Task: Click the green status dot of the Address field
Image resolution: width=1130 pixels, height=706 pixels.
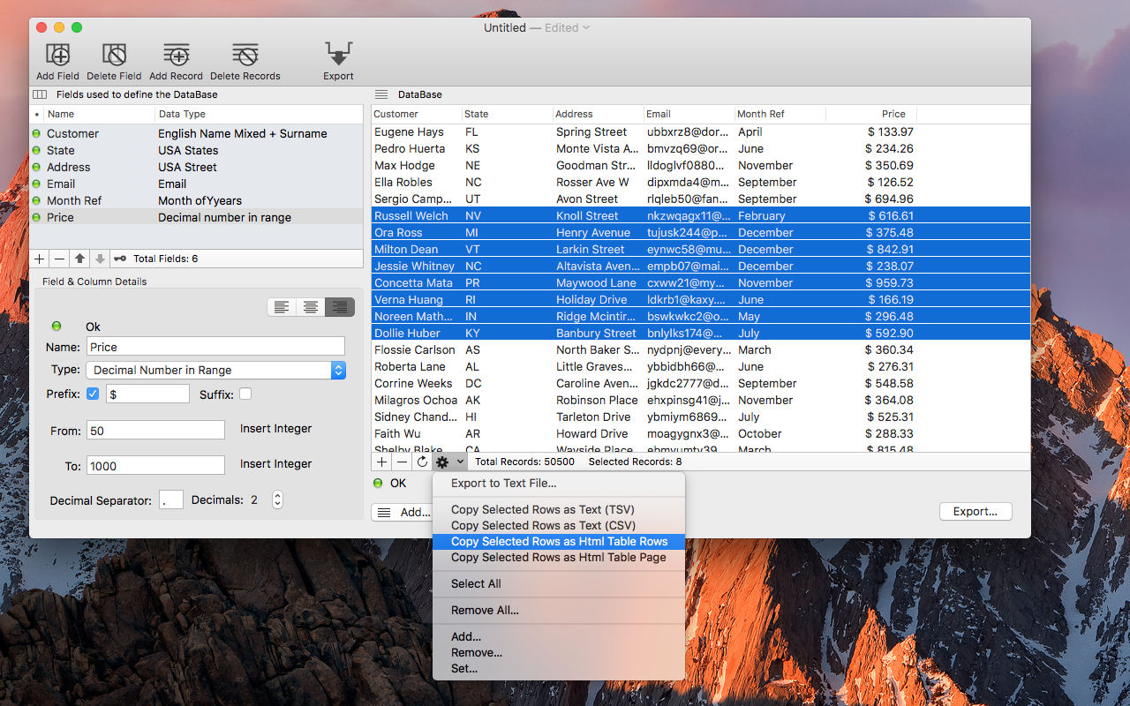Action: 36,168
